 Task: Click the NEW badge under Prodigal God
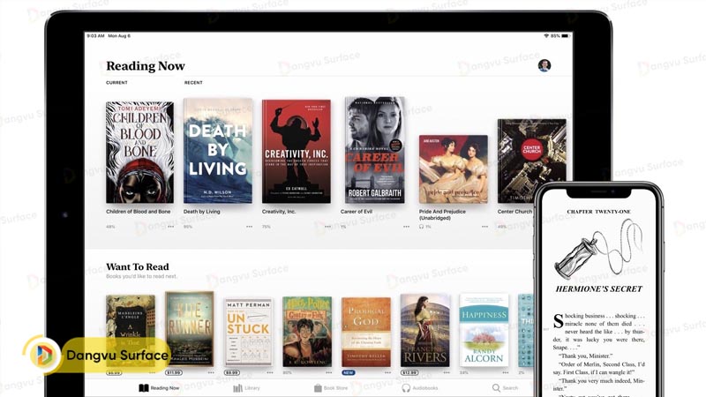(x=349, y=372)
